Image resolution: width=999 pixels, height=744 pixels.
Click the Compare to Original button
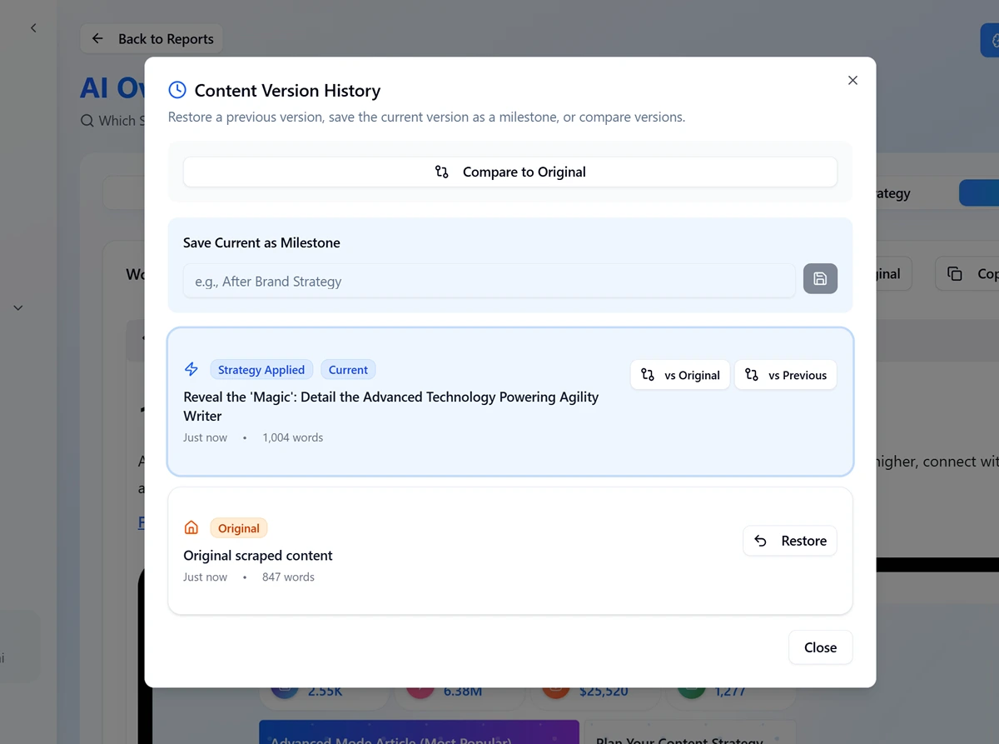tap(510, 172)
